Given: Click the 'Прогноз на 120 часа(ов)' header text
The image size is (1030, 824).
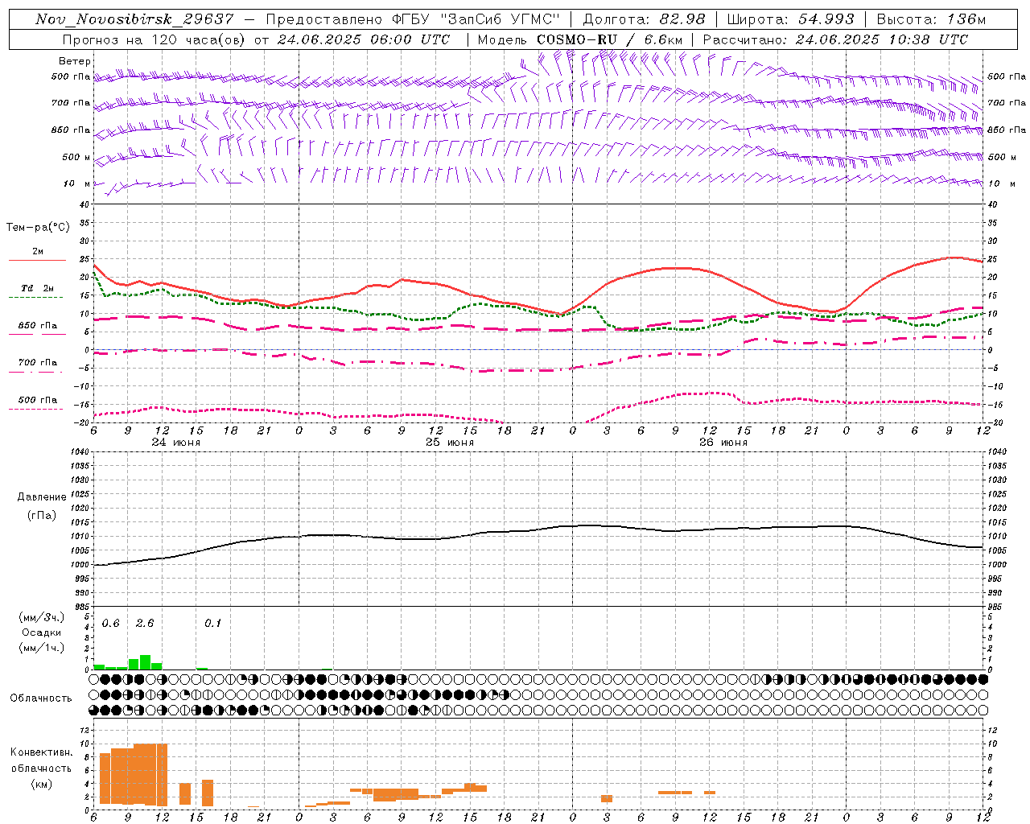Looking at the screenshot, I should 154,39.
